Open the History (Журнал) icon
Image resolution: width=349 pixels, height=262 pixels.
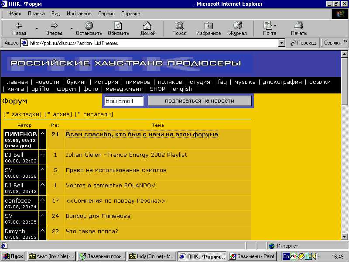[238, 26]
